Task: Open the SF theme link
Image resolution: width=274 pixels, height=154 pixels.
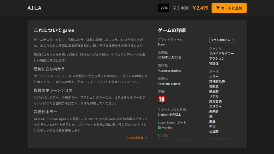Action: click(211, 116)
